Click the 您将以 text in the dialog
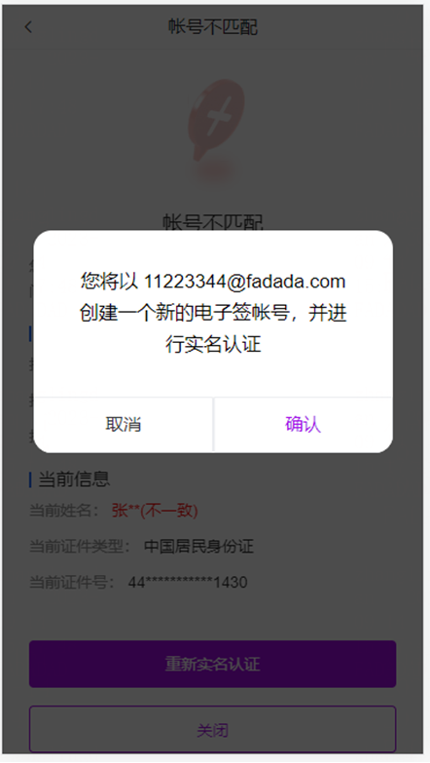Screen dimensions: 430x763 tap(109, 282)
